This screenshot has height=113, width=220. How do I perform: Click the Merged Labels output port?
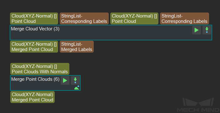click(x=77, y=47)
